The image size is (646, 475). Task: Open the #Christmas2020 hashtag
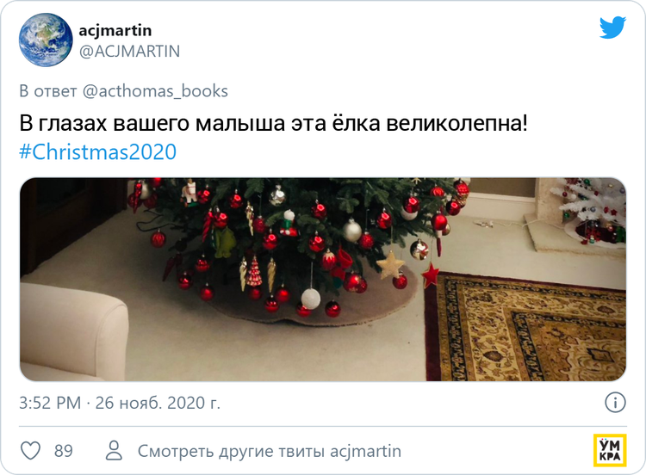pyautogui.click(x=98, y=152)
